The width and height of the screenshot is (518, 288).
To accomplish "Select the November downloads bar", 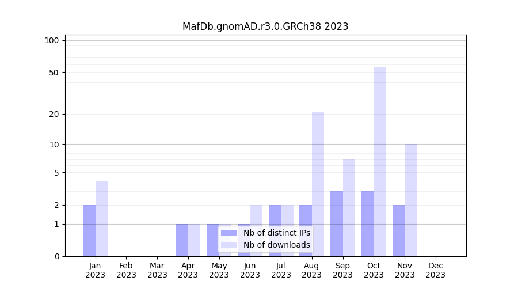I will tap(411, 200).
